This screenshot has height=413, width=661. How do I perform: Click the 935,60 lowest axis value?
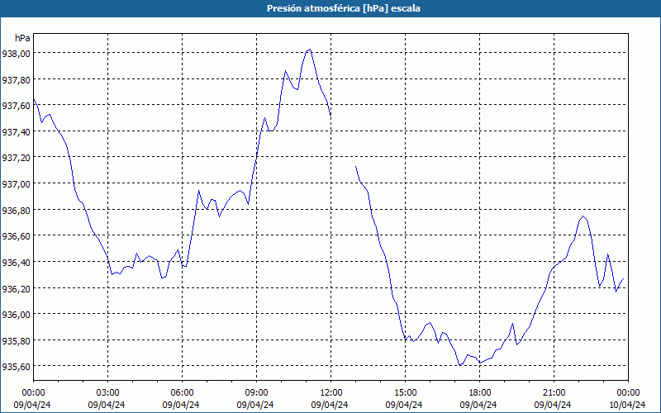[x=16, y=367]
